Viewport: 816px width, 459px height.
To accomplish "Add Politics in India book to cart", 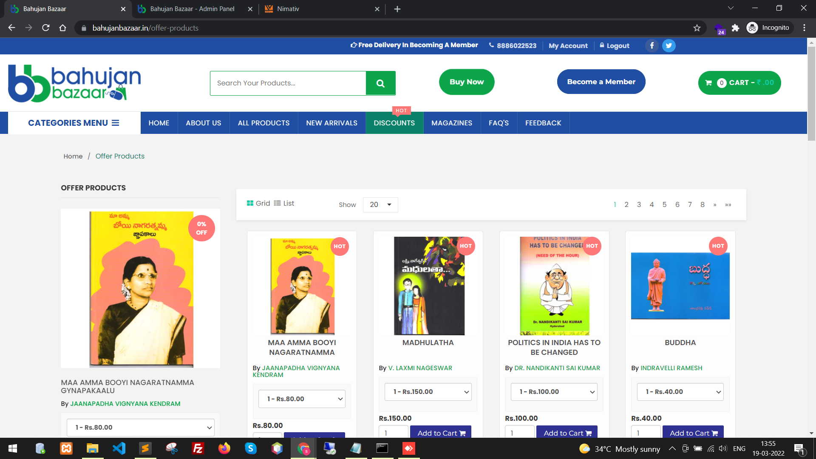I will pos(567,433).
